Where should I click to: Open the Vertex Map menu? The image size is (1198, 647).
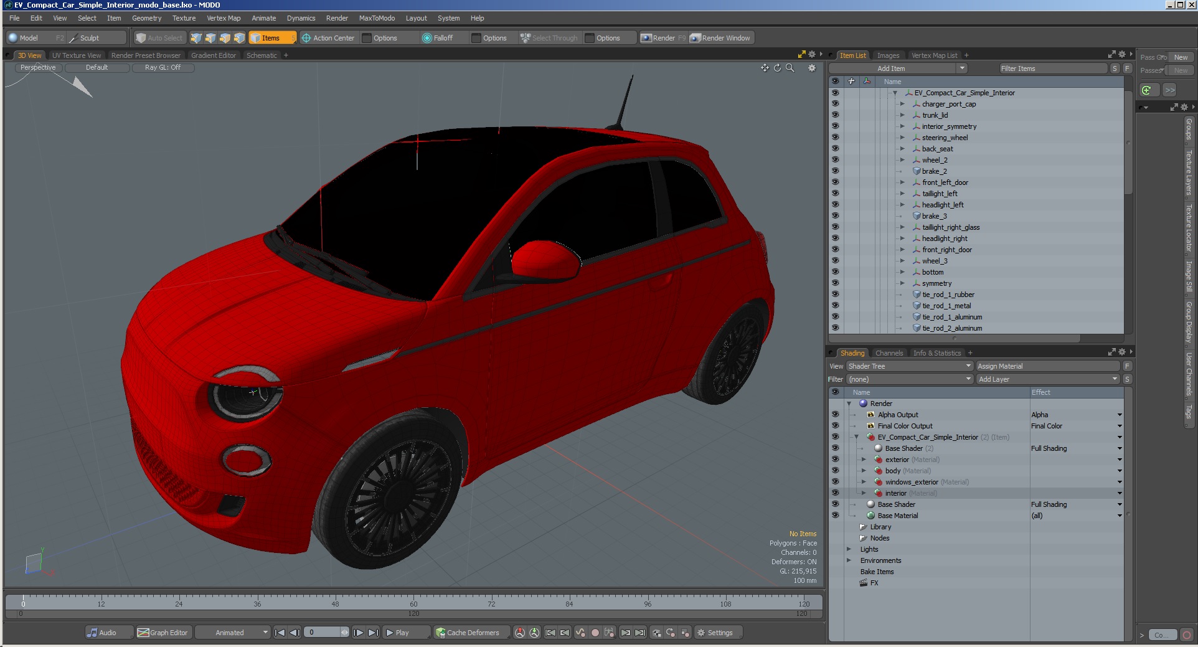(224, 18)
